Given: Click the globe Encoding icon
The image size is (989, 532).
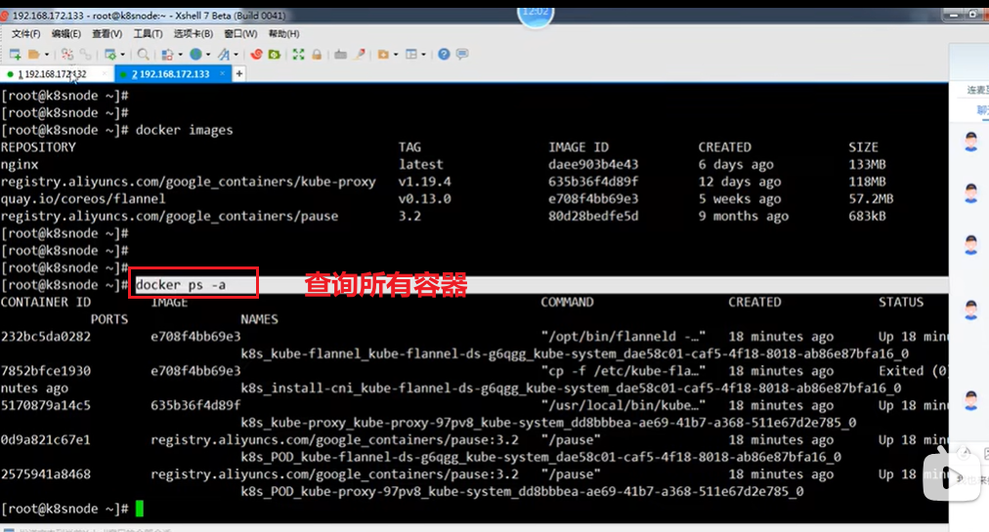Looking at the screenshot, I should point(196,55).
